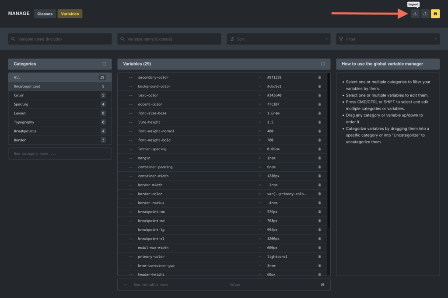The width and height of the screenshot is (448, 298).
Task: Toggle the Variables select-all checkbox
Action: coord(323,64)
